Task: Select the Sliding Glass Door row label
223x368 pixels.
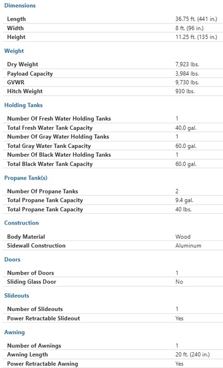Action: click(32, 282)
